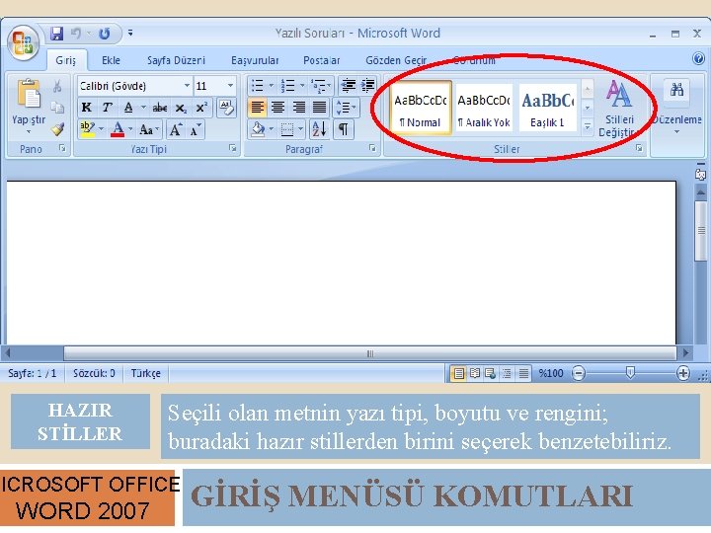This screenshot has height=533, width=711.
Task: Copy the selection to clipboard
Action: (x=57, y=108)
